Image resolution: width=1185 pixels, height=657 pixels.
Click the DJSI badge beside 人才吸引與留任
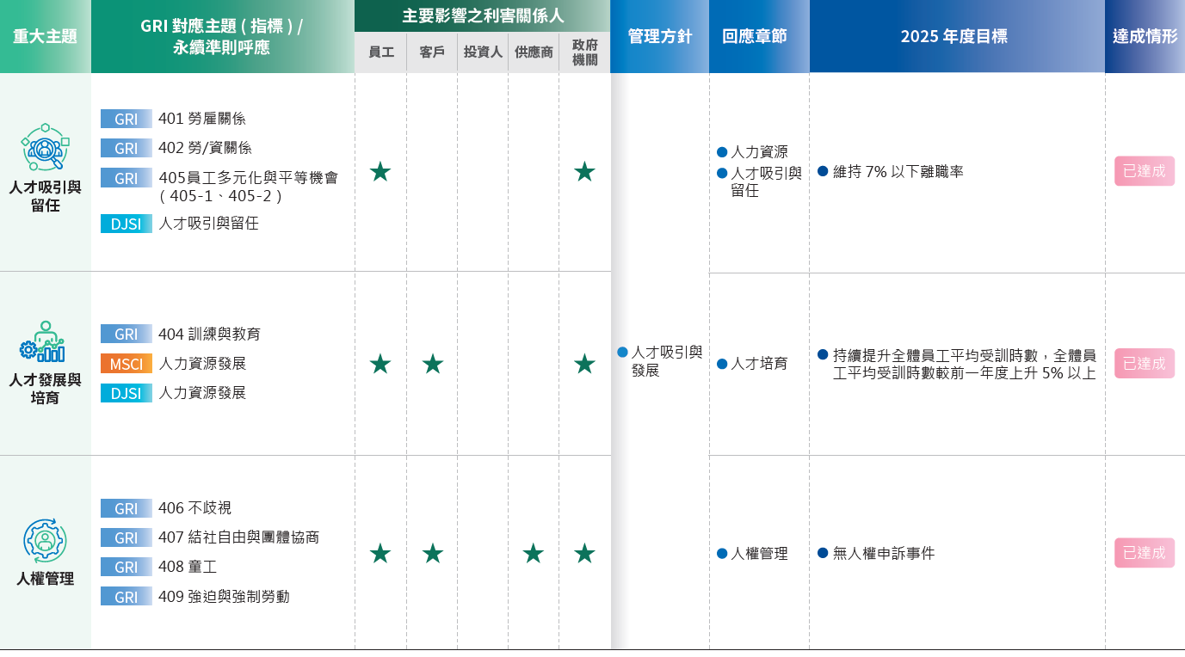127,224
